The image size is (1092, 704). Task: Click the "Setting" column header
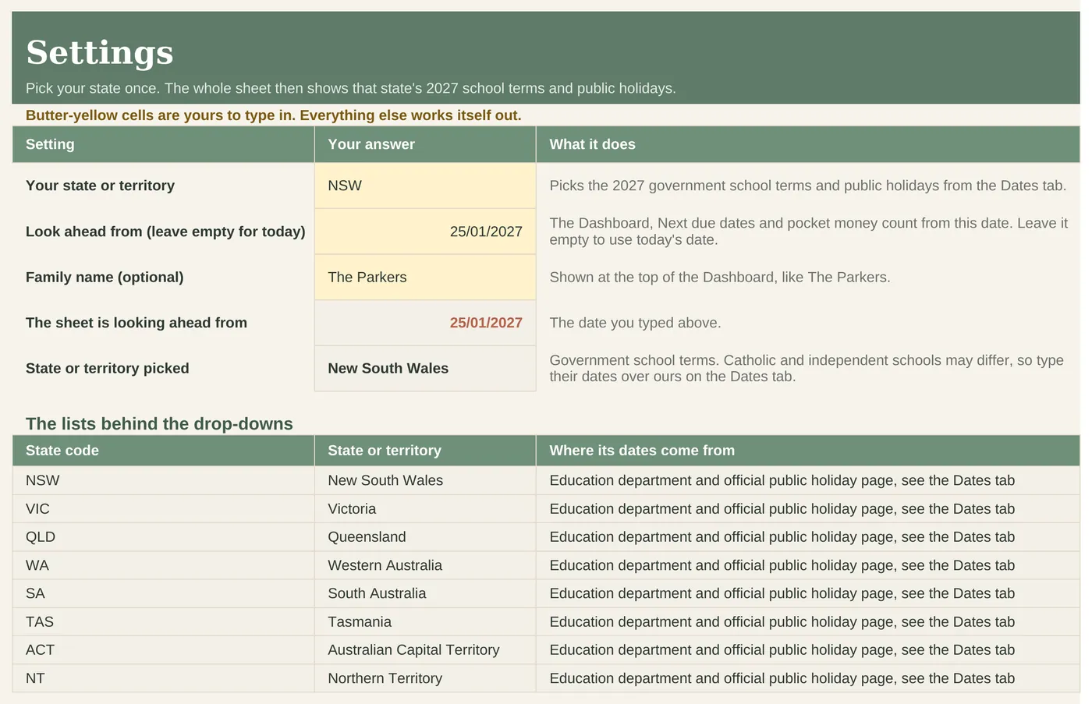(163, 144)
